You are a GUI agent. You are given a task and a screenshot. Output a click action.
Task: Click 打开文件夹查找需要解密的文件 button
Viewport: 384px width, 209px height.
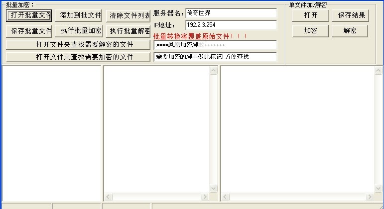point(78,44)
